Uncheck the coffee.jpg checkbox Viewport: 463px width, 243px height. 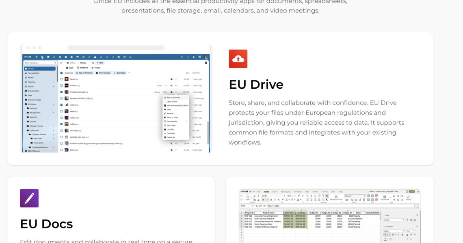(61, 124)
